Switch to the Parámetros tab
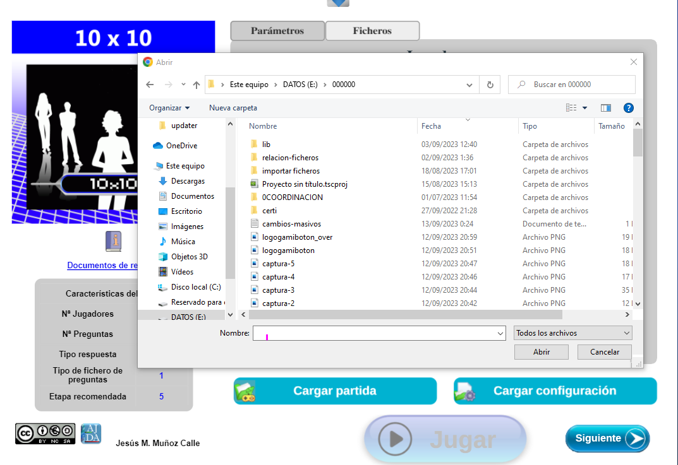This screenshot has width=678, height=465. (277, 31)
